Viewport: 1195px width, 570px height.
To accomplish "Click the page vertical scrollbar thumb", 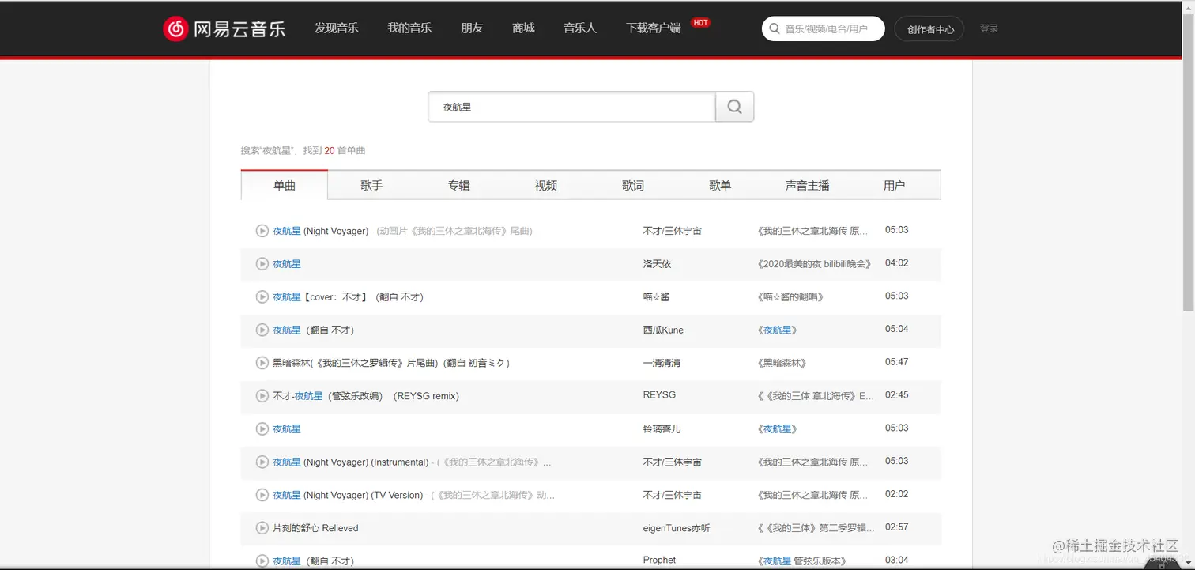I will [x=1188, y=162].
